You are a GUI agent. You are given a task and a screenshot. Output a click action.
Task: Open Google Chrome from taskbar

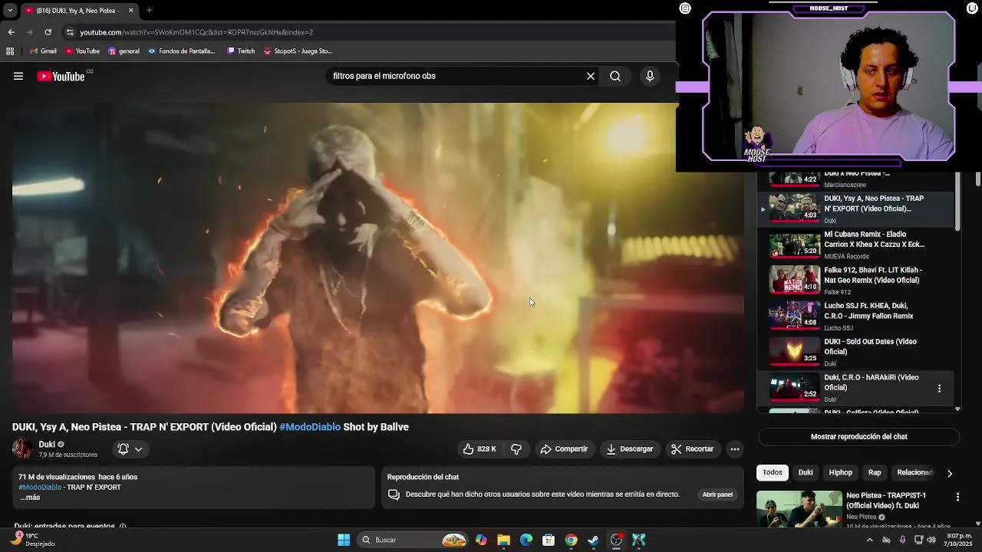[571, 540]
